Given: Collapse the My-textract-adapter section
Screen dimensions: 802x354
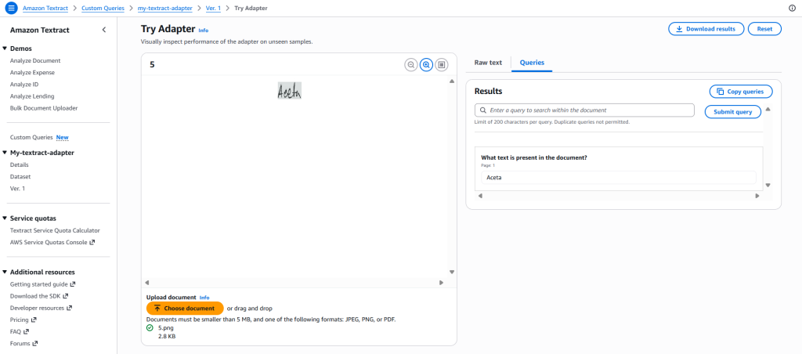Looking at the screenshot, I should click(5, 153).
